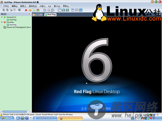This screenshot has width=162, height=121.
Task: Select the Red Flag VM tab
Action: [50, 15]
